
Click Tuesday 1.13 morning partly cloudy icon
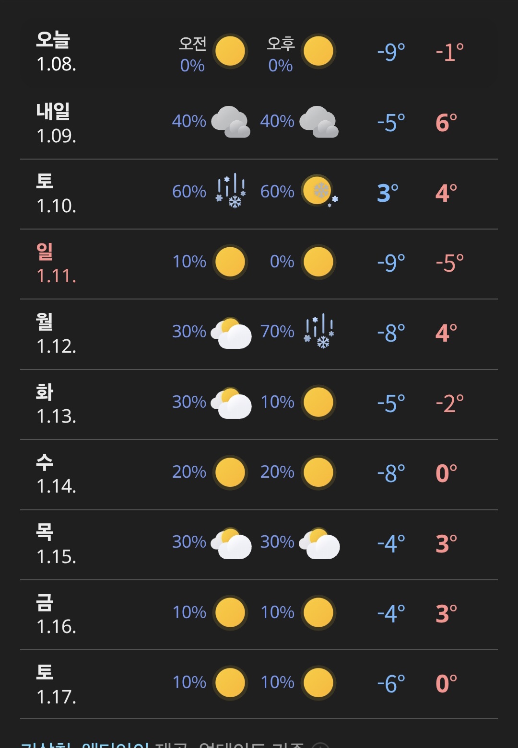[231, 403]
